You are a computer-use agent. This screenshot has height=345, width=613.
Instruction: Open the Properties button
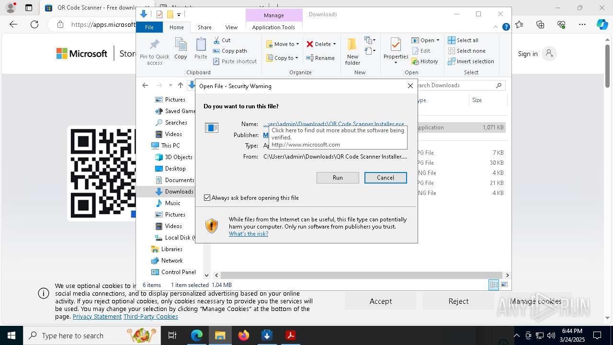[396, 51]
